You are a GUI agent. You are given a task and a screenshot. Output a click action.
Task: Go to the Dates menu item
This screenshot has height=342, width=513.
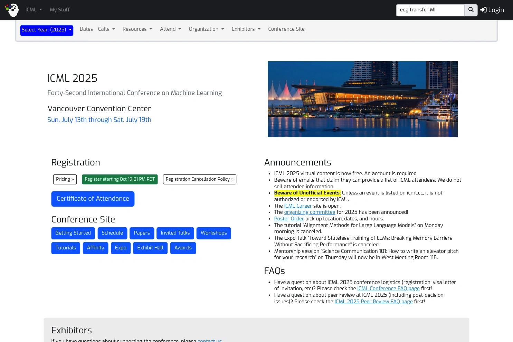[x=86, y=29]
